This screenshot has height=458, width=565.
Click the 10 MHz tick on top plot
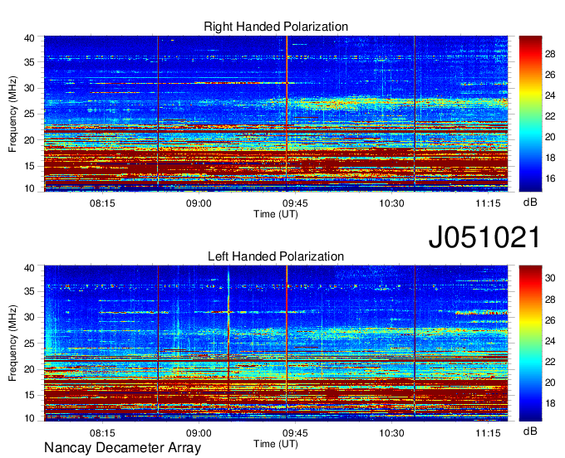click(30, 188)
